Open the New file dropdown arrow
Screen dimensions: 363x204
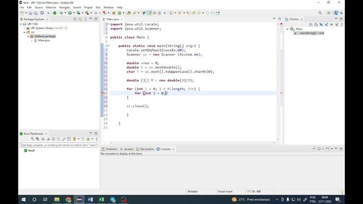pyautogui.click(x=26, y=13)
